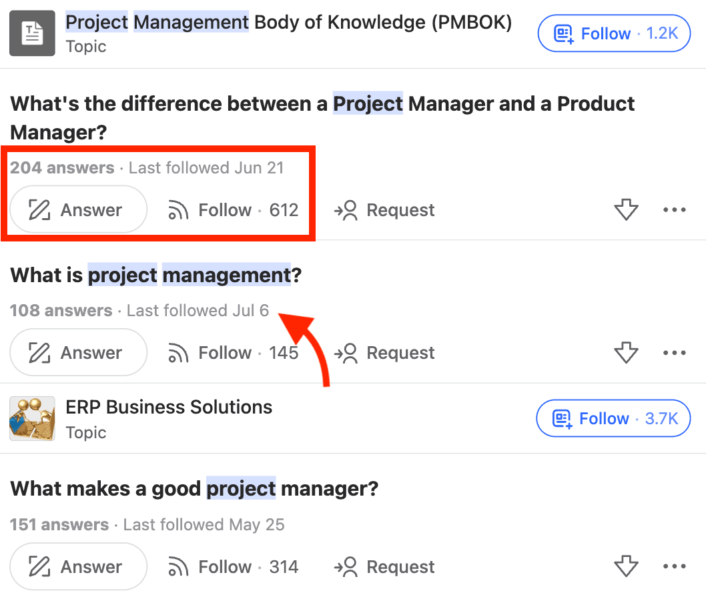Follow the question with 314 followers

[232, 567]
